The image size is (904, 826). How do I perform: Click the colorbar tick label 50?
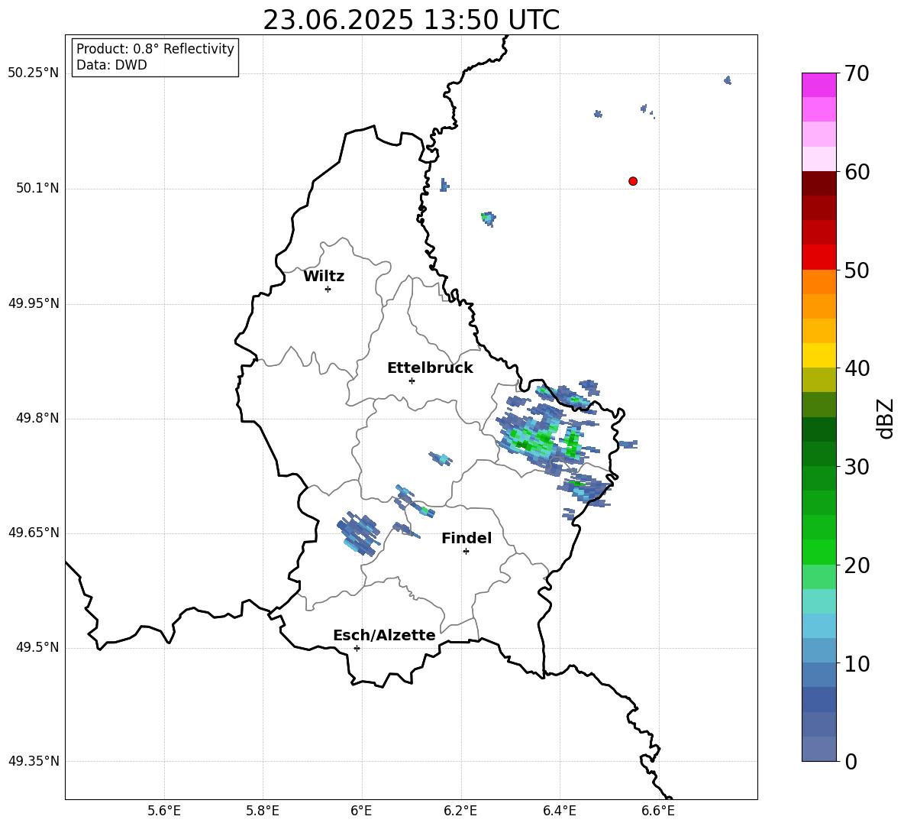click(x=857, y=270)
